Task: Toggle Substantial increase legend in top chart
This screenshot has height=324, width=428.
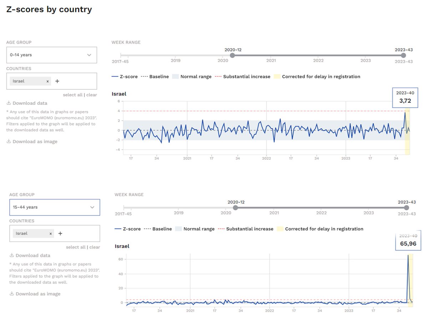Action: pos(243,76)
